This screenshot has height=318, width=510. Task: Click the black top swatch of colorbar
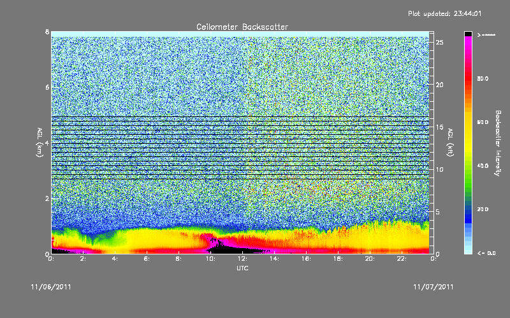tap(468, 34)
